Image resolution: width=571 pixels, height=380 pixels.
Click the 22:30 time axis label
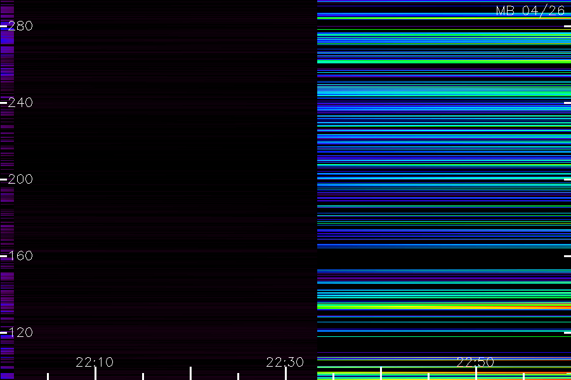(285, 362)
